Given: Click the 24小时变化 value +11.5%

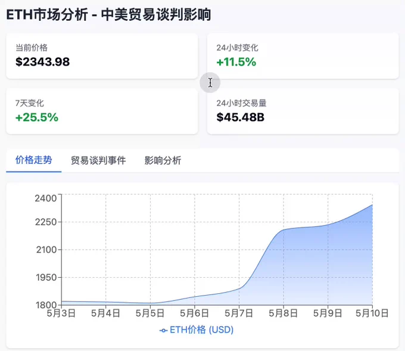Looking at the screenshot, I should (x=236, y=62).
